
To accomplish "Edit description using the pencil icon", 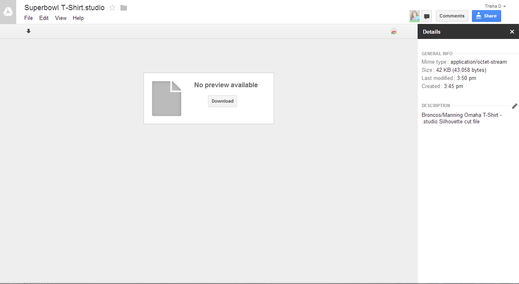I will [515, 106].
